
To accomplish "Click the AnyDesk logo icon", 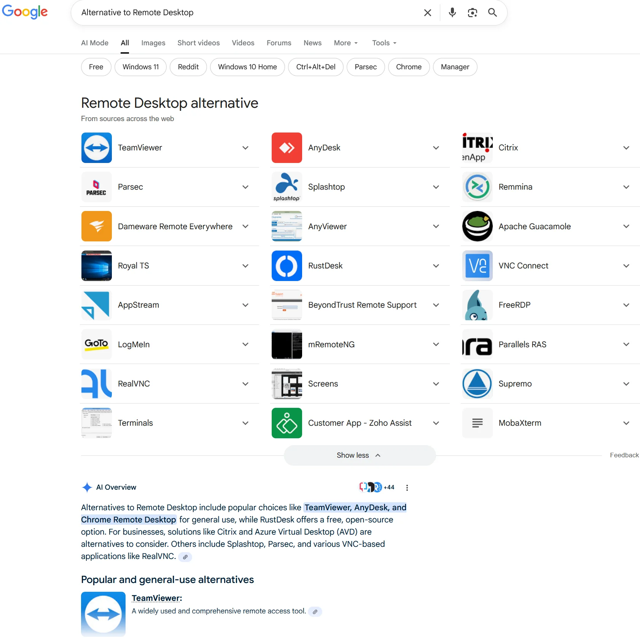I will pyautogui.click(x=287, y=148).
